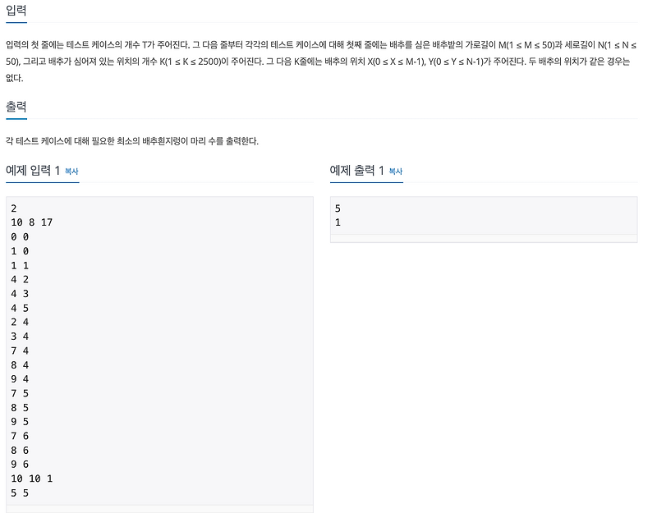Click the first line '2' in sample input
657x513 pixels.
click(14, 208)
